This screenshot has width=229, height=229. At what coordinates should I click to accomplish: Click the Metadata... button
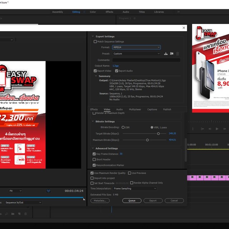100,201
